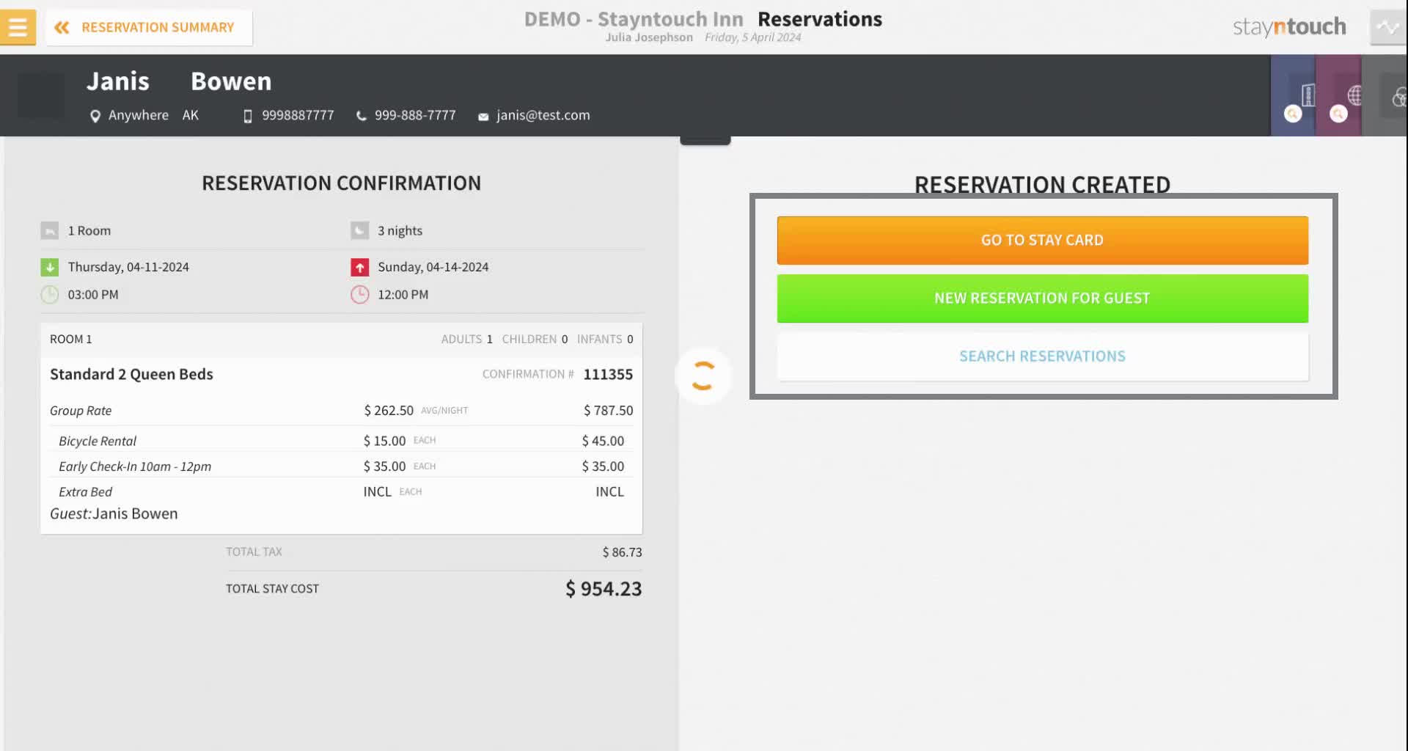The image size is (1408, 751).
Task: Click departure date Sunday, 04-14-2024
Action: pyautogui.click(x=433, y=267)
